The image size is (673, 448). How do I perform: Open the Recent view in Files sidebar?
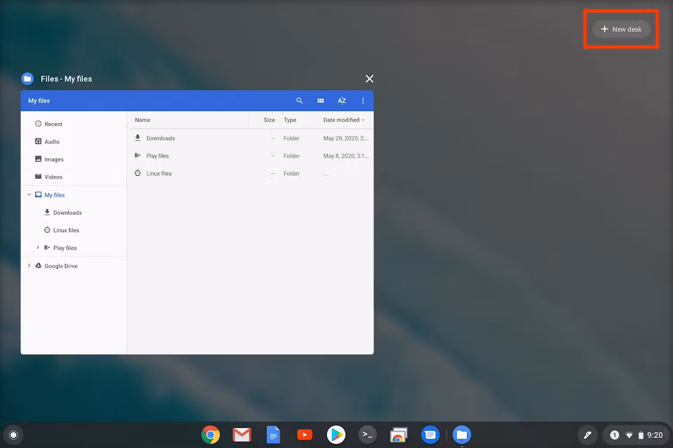53,124
